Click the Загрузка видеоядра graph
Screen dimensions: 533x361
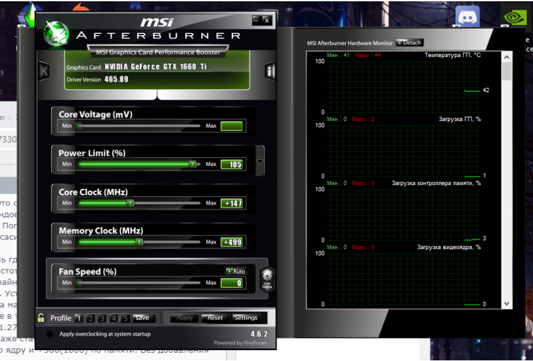coord(404,278)
